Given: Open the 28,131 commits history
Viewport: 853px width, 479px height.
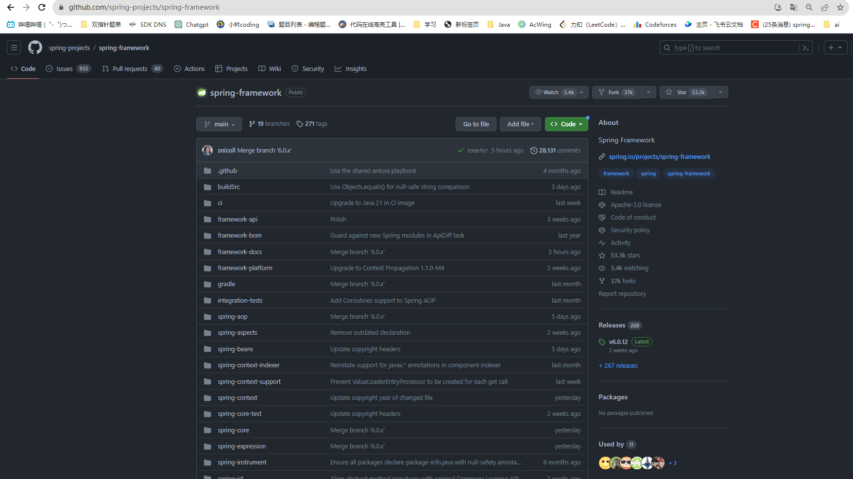Looking at the screenshot, I should tap(555, 151).
